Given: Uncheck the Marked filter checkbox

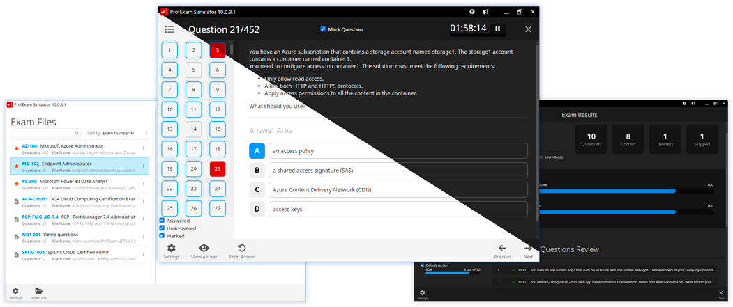Looking at the screenshot, I should coord(162,235).
